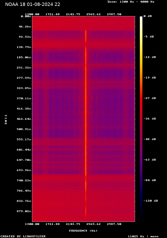Screen dimensions: 167x238
Task: Click the 11025 Hz mono info text
Action: point(143,236)
